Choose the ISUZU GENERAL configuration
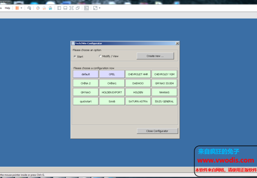257x178 pixels. [x=164, y=101]
